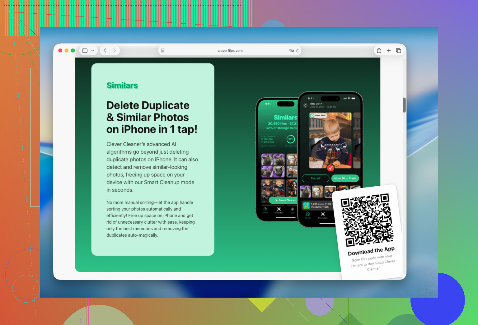478x325 pixels.
Task: Open the Similars tab on the right phone
Action: click(x=308, y=215)
